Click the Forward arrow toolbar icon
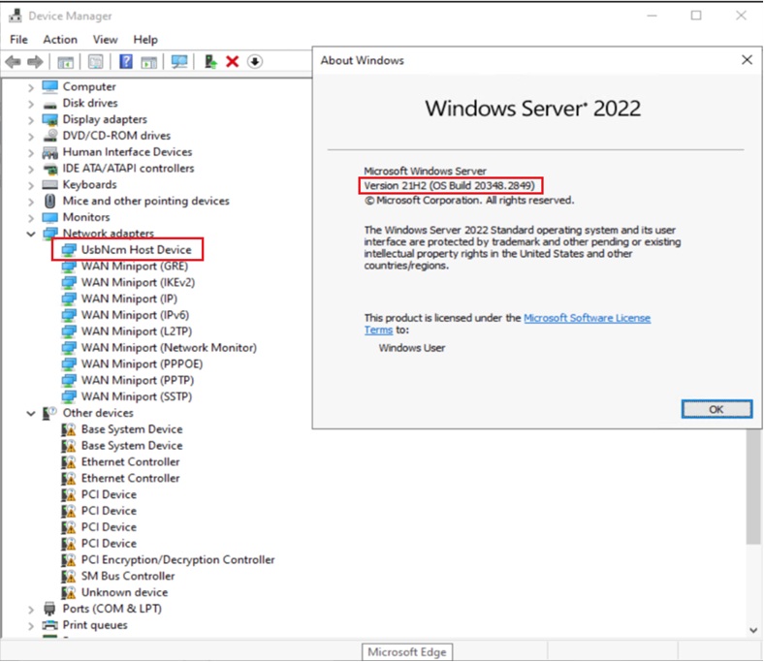 pyautogui.click(x=35, y=62)
